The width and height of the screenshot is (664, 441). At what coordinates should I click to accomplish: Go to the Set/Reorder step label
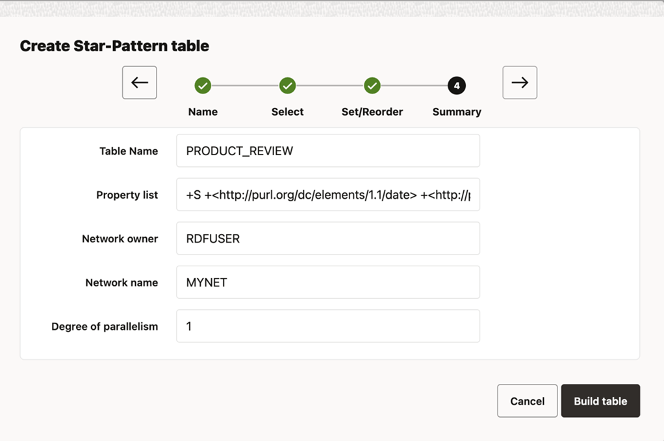(x=372, y=112)
